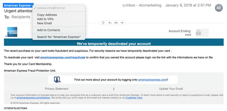The width and height of the screenshot is (227, 111).
Task: Search for "American Express" menu item
Action: (59, 37)
